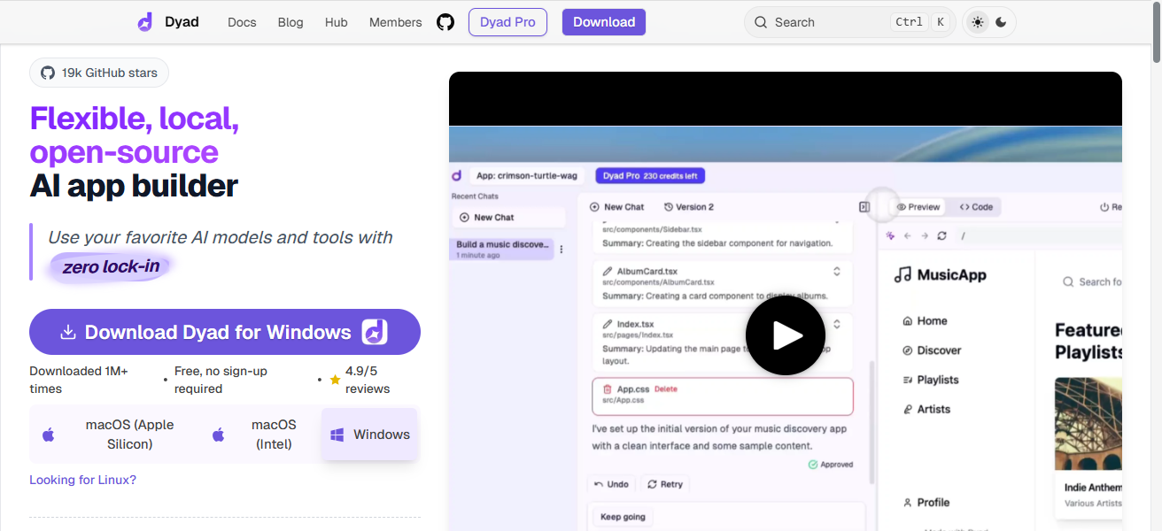The width and height of the screenshot is (1162, 531).
Task: Click the purple Download button in navbar
Action: click(x=603, y=22)
